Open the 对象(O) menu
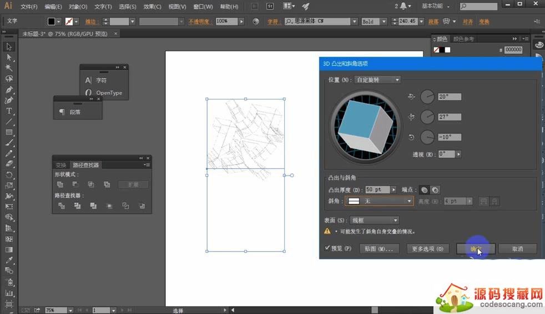The image size is (545, 314). pos(78,7)
